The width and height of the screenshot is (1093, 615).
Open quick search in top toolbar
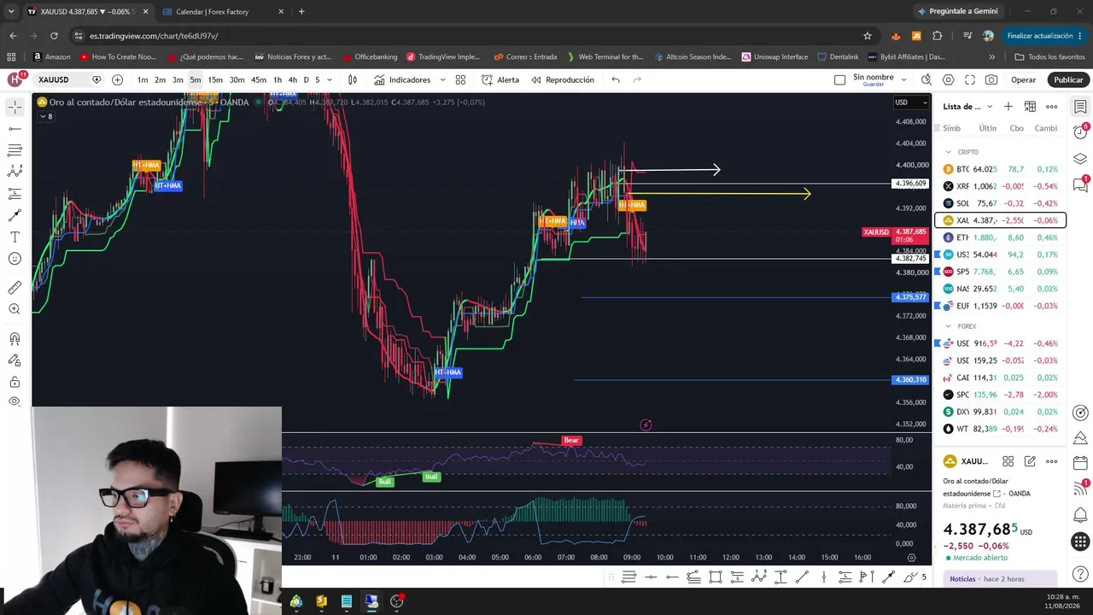(x=926, y=79)
